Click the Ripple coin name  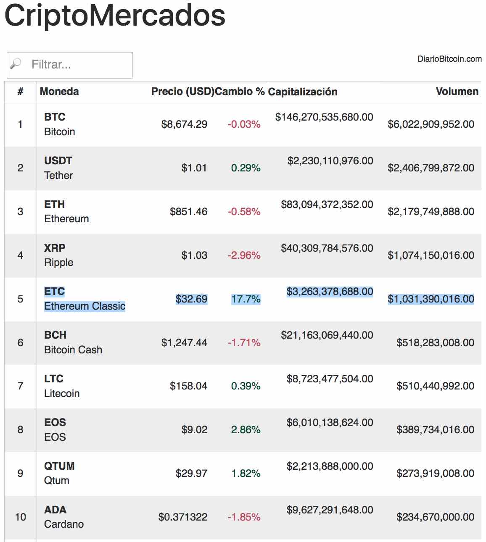pyautogui.click(x=59, y=263)
